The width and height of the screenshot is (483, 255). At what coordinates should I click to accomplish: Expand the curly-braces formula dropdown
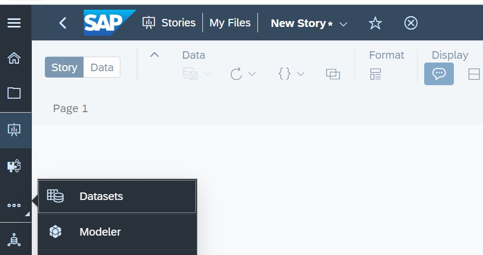301,74
